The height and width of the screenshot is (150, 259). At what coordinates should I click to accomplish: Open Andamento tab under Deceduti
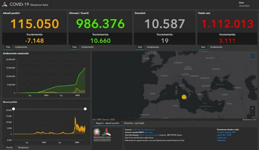(x=153, y=47)
